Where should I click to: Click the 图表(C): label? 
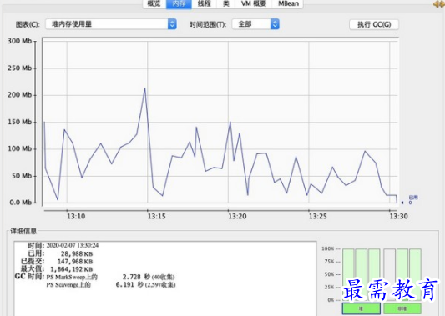coord(28,24)
